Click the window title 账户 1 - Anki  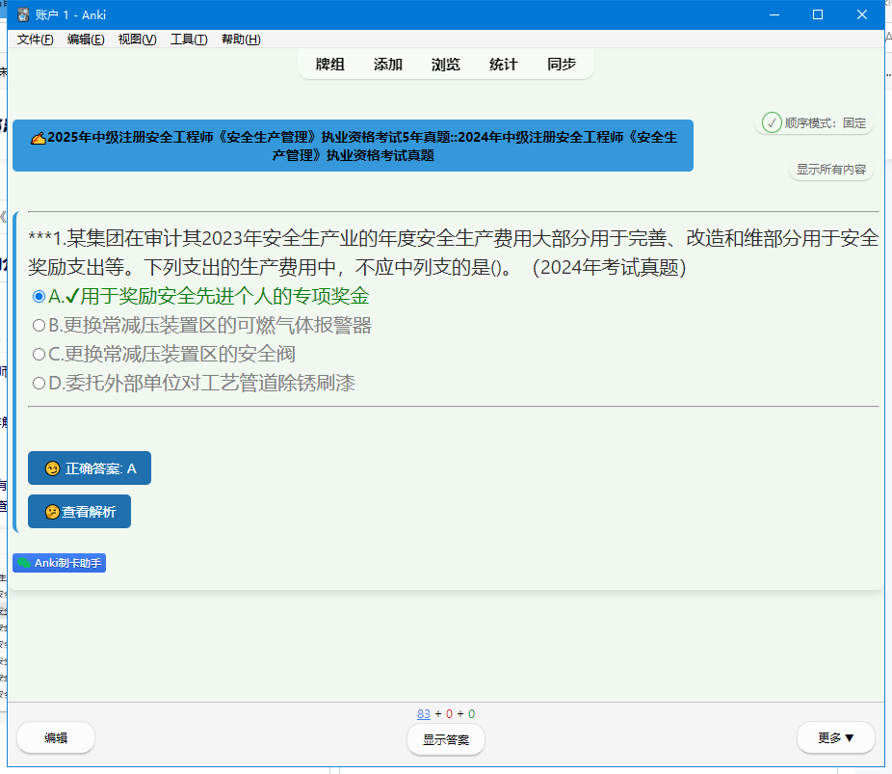70,14
